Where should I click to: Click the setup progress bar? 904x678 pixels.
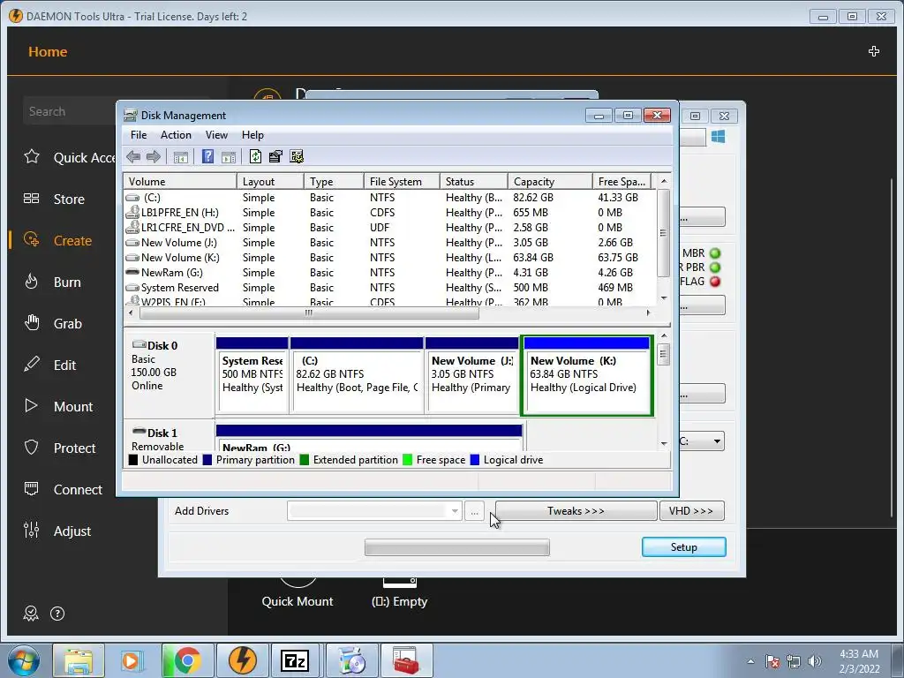(x=457, y=547)
